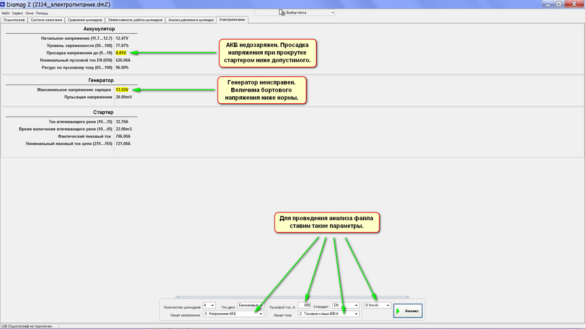Click the Diamag 2 application icon in title bar
Viewport: 585px width, 329px height.
[3, 4]
